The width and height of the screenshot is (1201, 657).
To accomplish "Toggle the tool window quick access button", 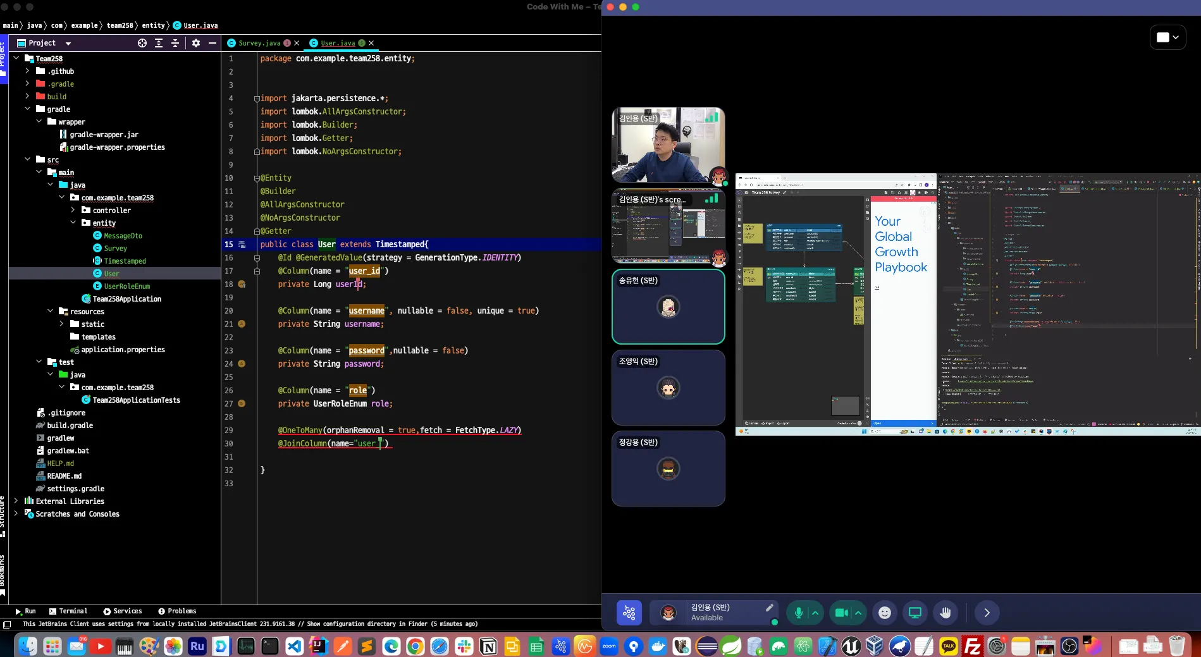I will 7,624.
